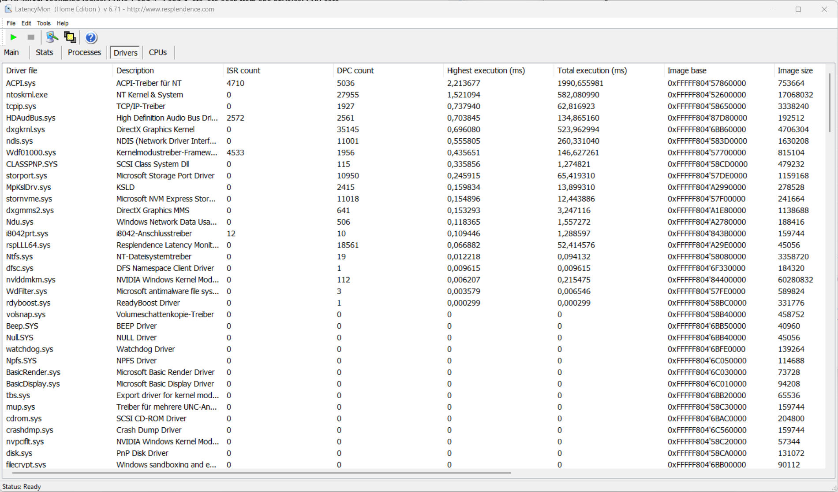The image size is (838, 492).
Task: Sort list by the Driver file header
Action: pyautogui.click(x=22, y=70)
